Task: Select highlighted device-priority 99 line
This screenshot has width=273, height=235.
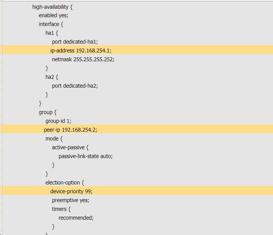Action: coord(72,191)
